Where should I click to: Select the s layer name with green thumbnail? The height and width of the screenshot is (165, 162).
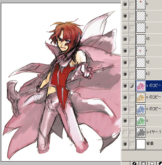click(147, 121)
